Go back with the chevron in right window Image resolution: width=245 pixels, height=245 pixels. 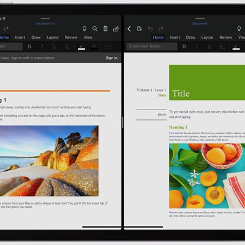[129, 29]
